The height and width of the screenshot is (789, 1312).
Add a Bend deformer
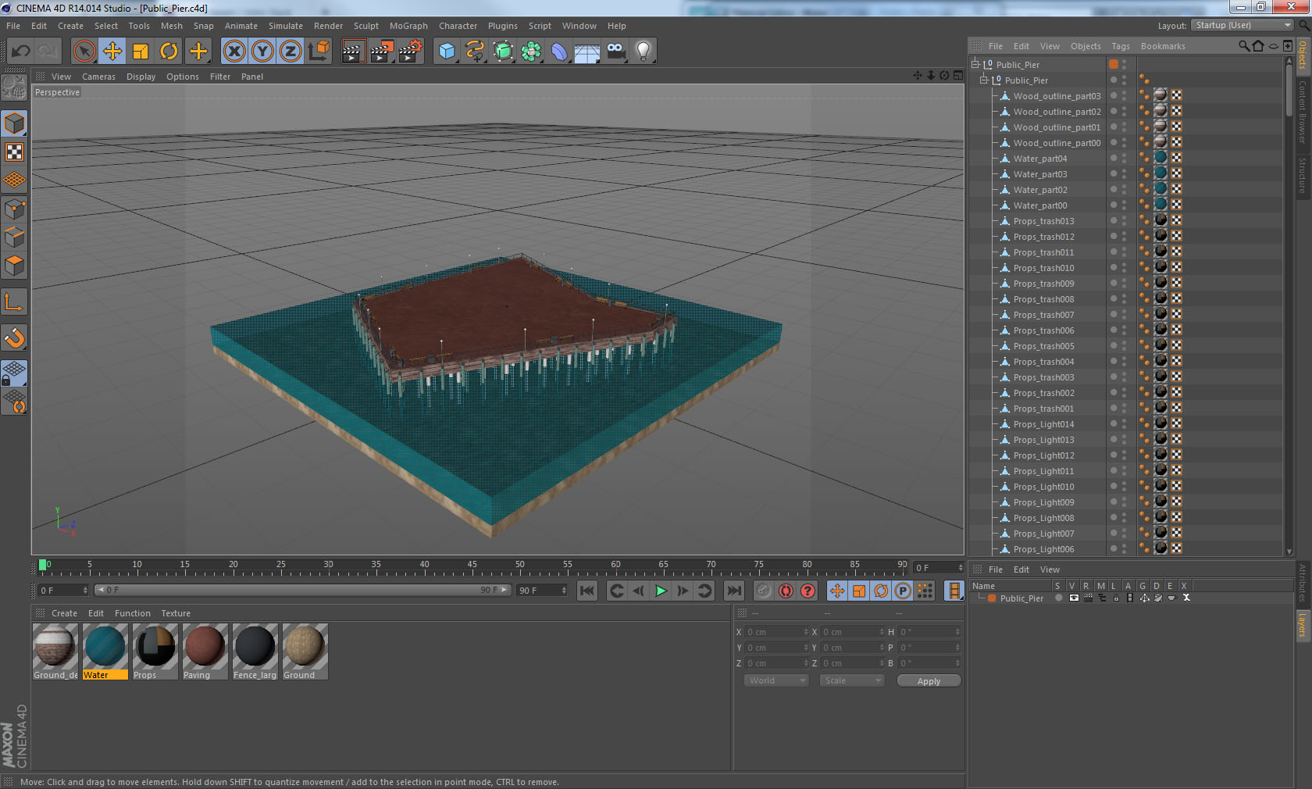click(559, 52)
